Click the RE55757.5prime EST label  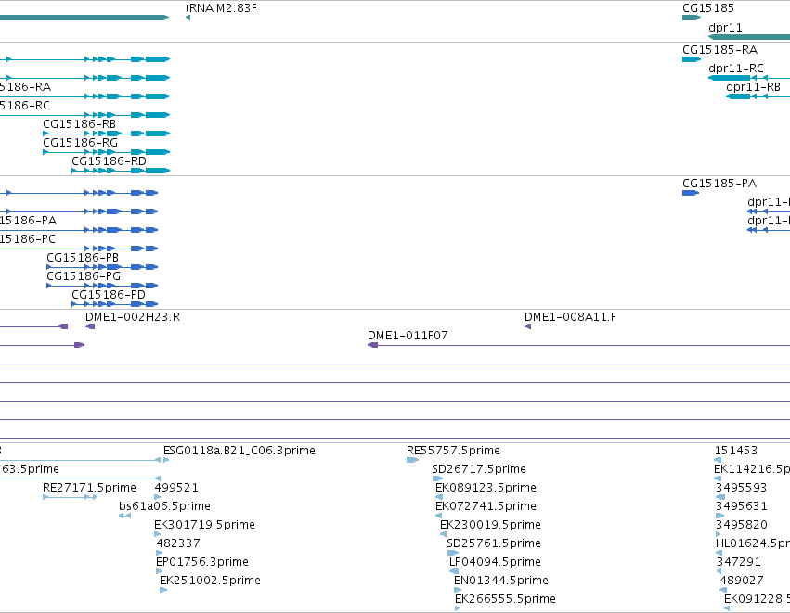[x=453, y=451]
